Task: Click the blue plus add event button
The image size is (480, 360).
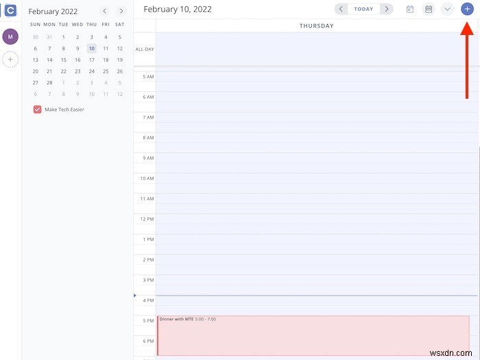Action: [467, 9]
